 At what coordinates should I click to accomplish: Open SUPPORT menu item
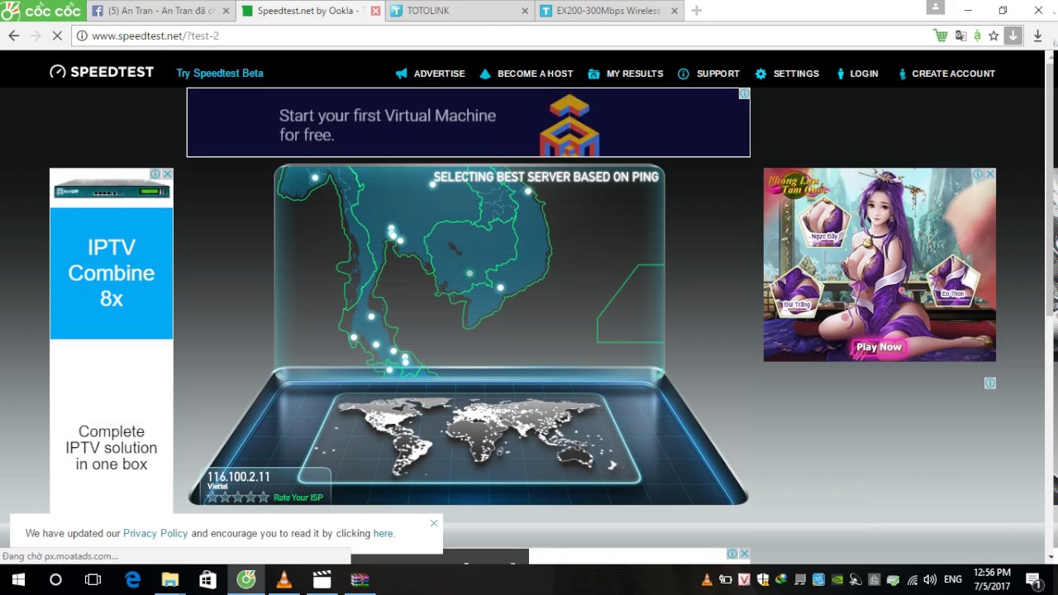point(708,74)
